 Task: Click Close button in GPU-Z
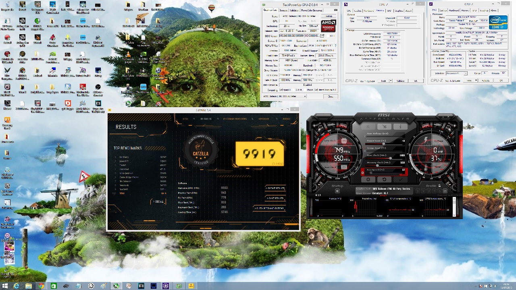(x=331, y=96)
